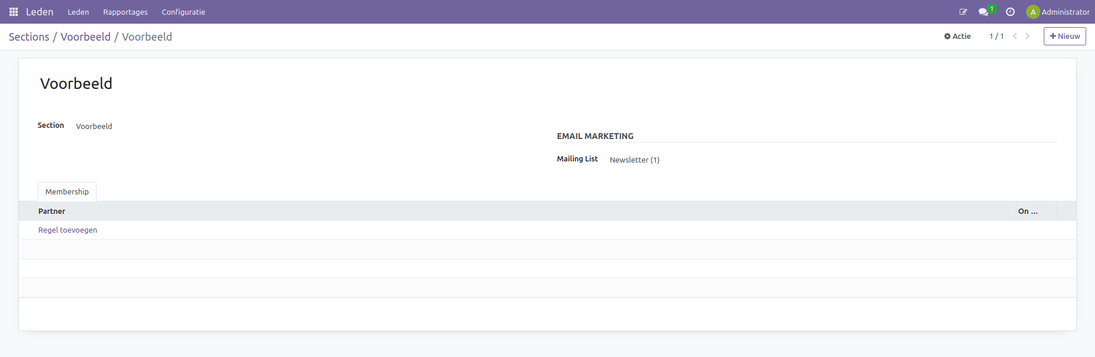
Task: Click the Newsletter (1) mailing list field
Action: [x=634, y=160]
